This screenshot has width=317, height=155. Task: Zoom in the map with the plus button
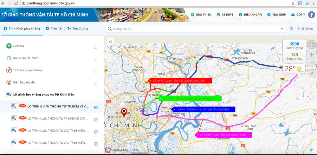point(312,55)
